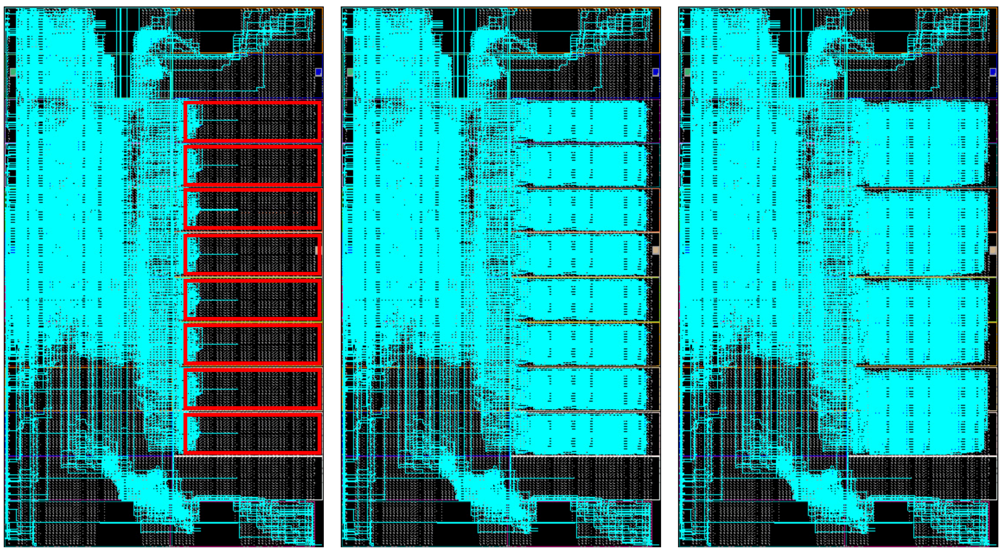This screenshot has width=1004, height=554.
Task: Click the beige marker in middle layout
Action: 656,250
